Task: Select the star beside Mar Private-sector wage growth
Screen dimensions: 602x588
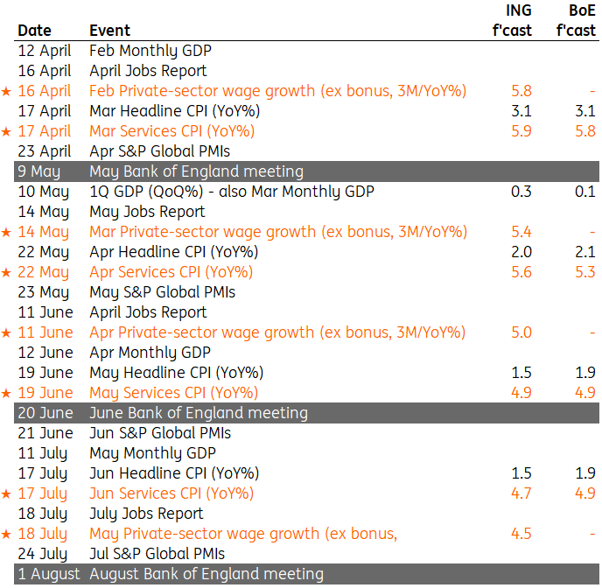Action: [7, 232]
